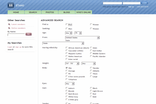Tick the Seeking Men checkbox
Viewport: 156px width, 104px height.
point(67,29)
